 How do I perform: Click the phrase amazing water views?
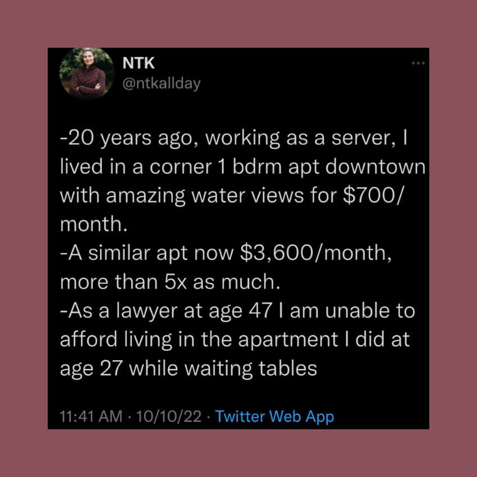(194, 195)
